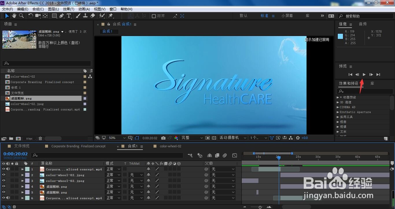Select the Pen tool
The image size is (395, 209).
(x=62, y=16)
